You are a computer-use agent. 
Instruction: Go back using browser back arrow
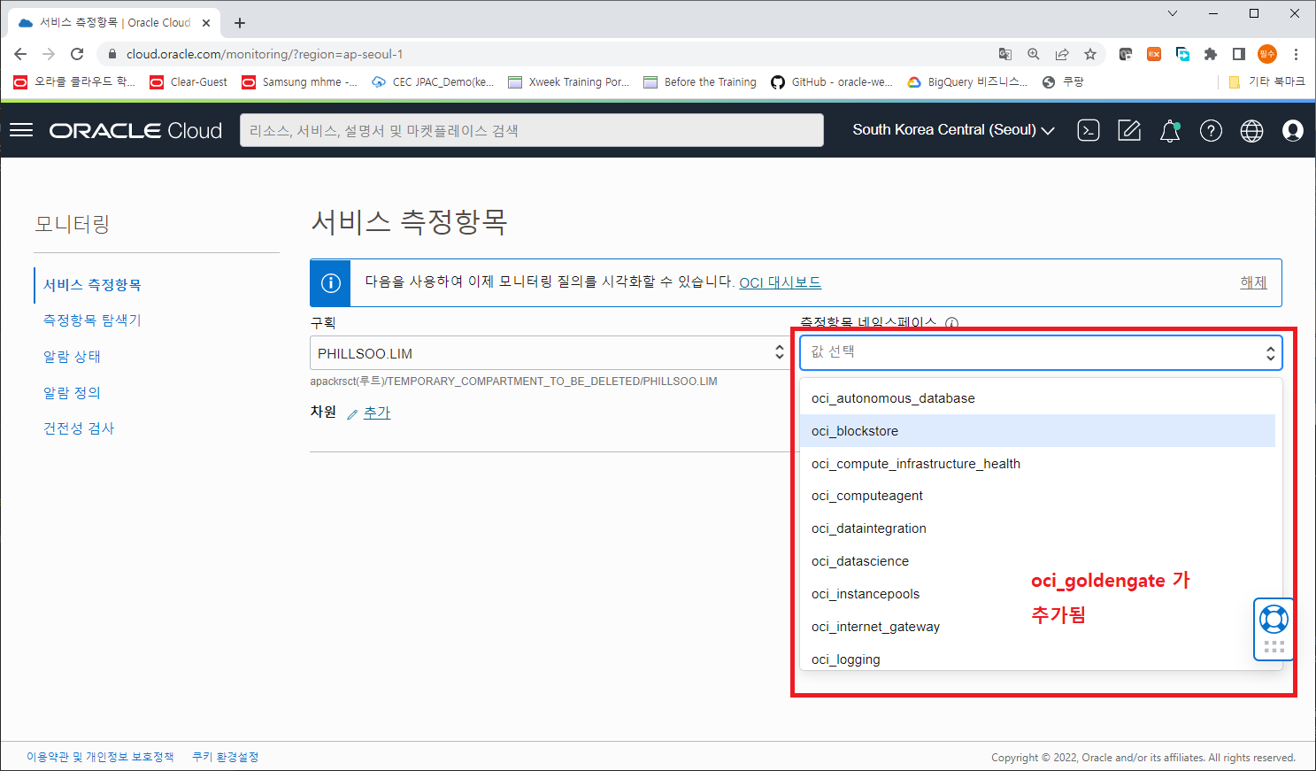click(x=20, y=54)
